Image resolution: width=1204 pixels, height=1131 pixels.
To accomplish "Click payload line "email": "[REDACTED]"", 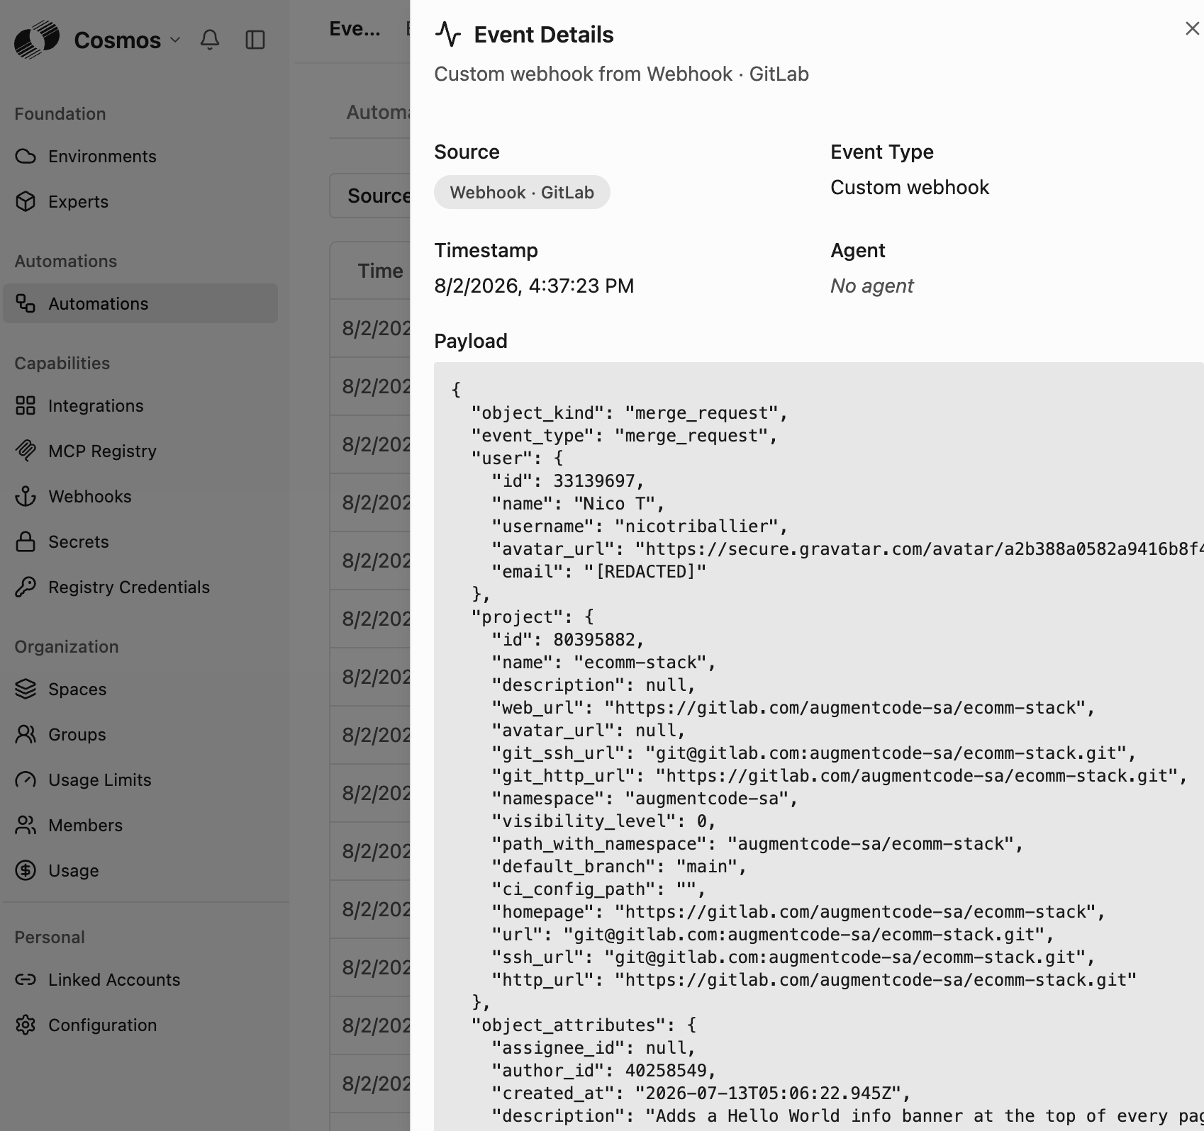I will tap(599, 572).
